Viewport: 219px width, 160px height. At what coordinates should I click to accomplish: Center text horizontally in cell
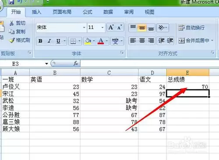142,41
